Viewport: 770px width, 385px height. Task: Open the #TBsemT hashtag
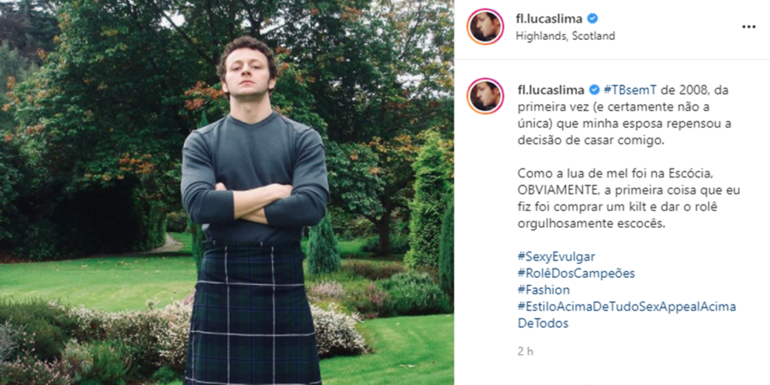pyautogui.click(x=625, y=90)
